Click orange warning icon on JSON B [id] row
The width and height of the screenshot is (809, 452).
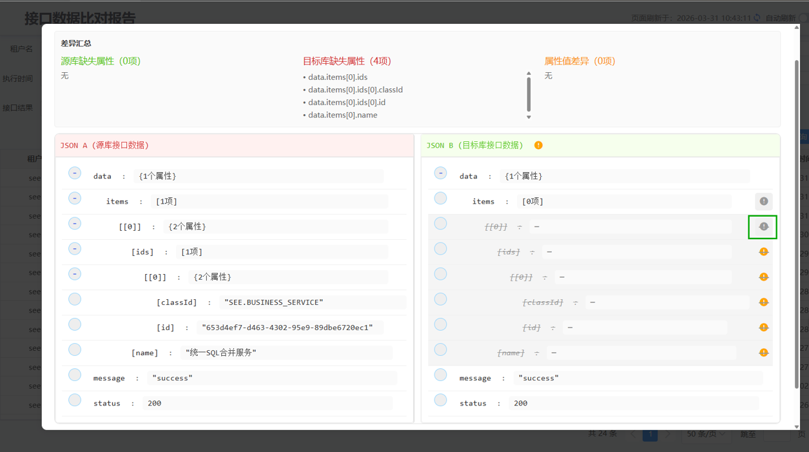(x=763, y=328)
